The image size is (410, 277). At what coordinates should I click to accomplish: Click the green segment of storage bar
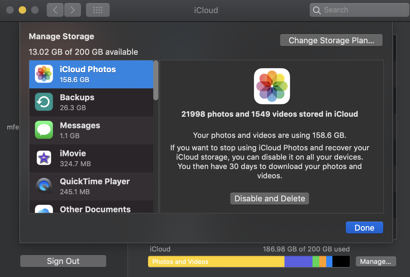pyautogui.click(x=316, y=261)
